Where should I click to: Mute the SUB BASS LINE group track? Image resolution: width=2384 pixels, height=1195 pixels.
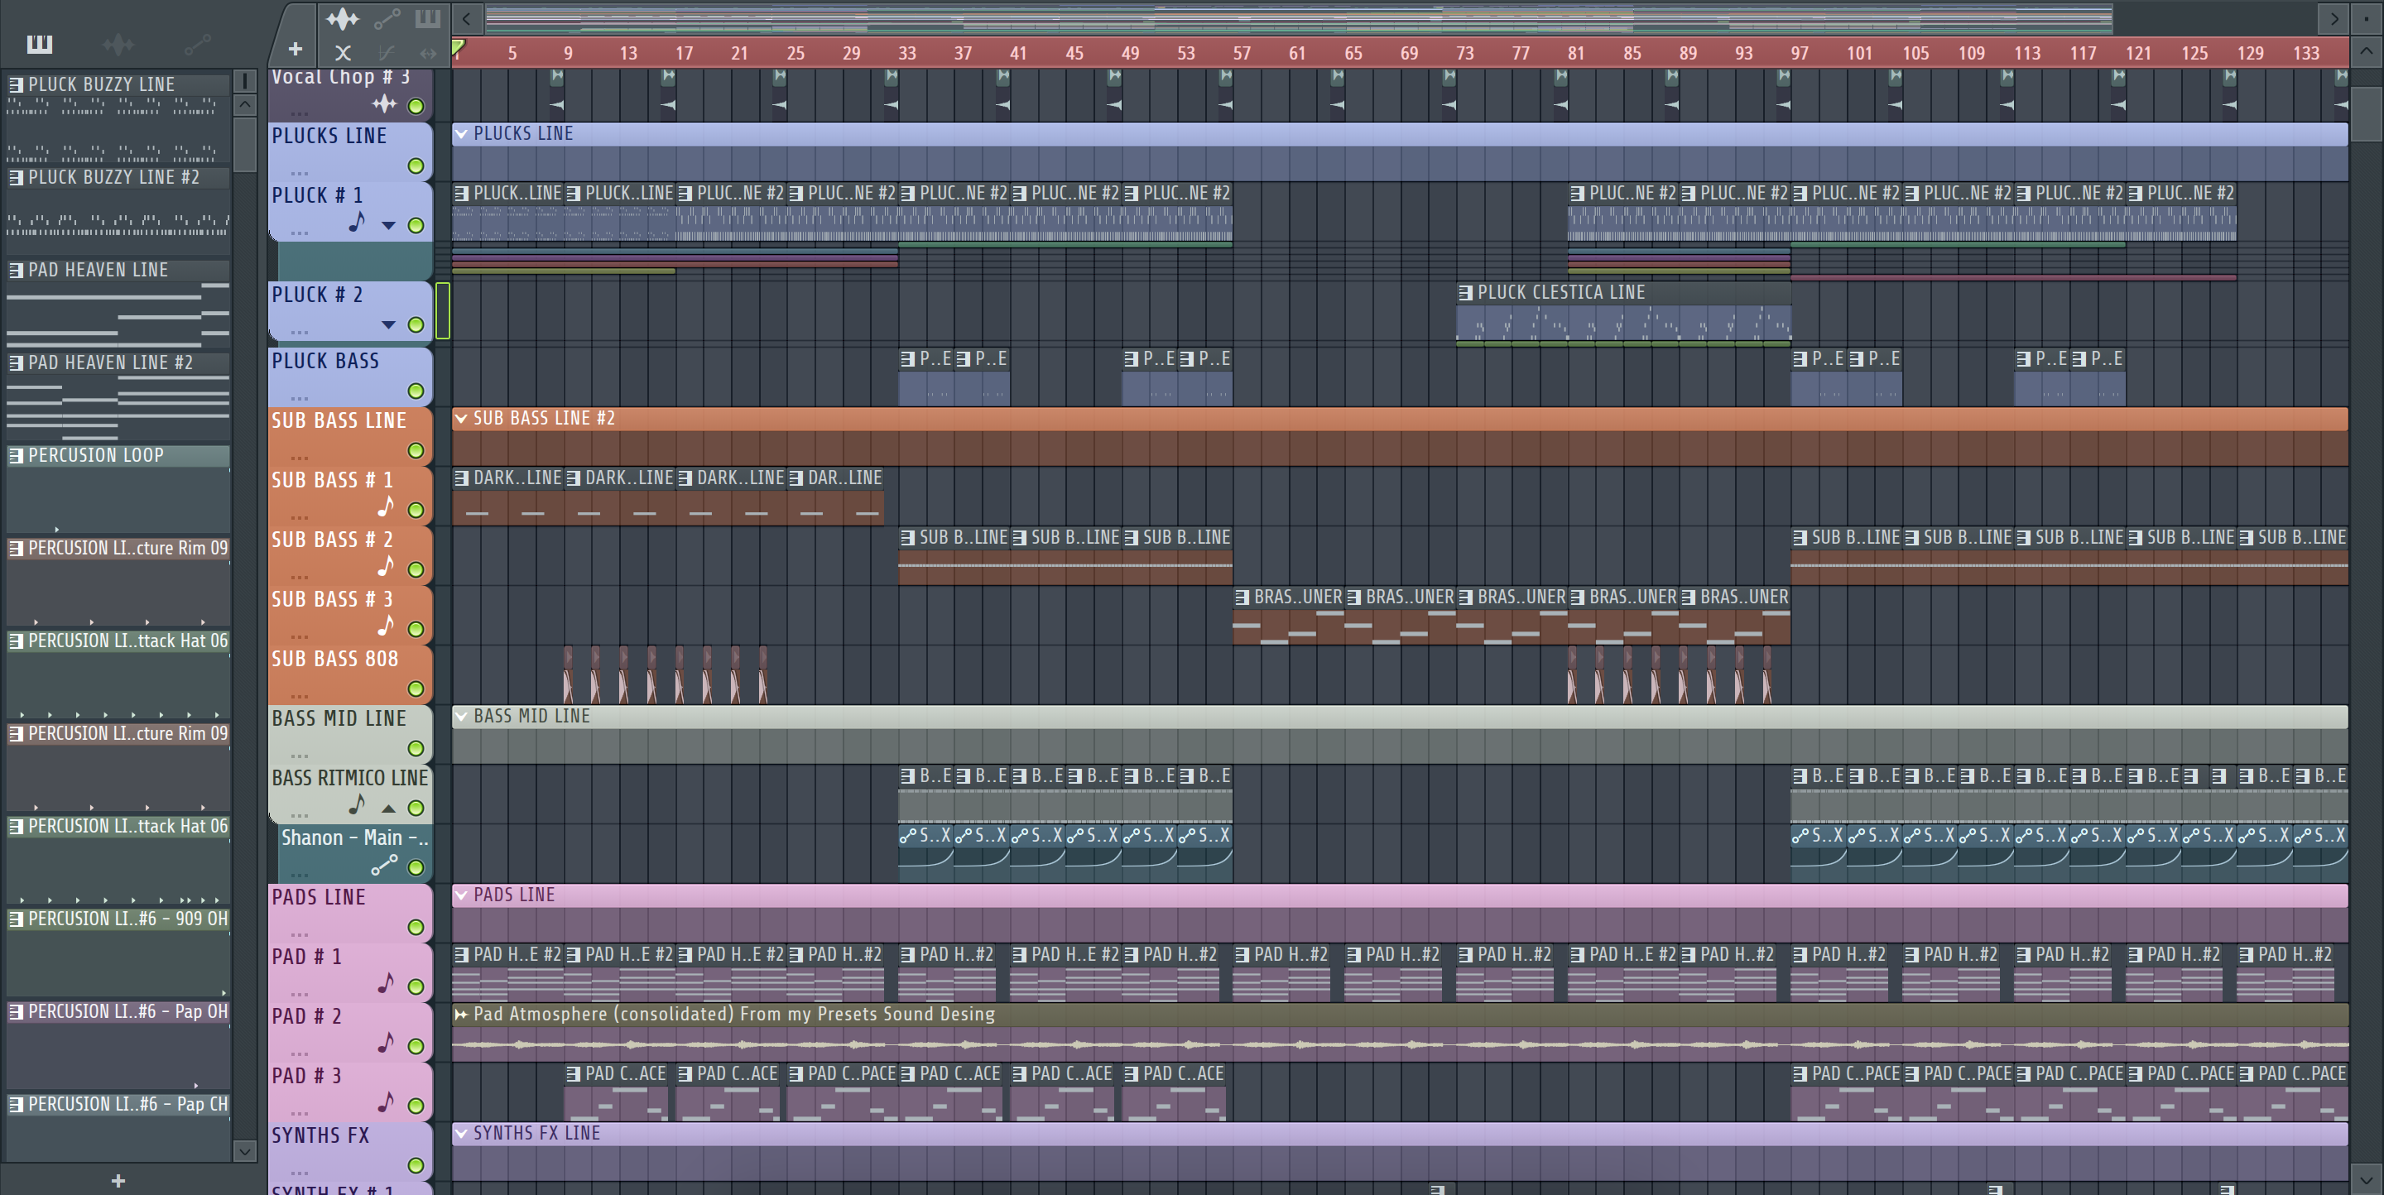(x=416, y=450)
